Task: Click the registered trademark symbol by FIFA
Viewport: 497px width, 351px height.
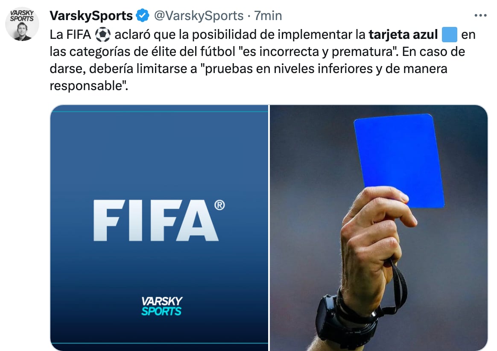Action: pos(219,205)
